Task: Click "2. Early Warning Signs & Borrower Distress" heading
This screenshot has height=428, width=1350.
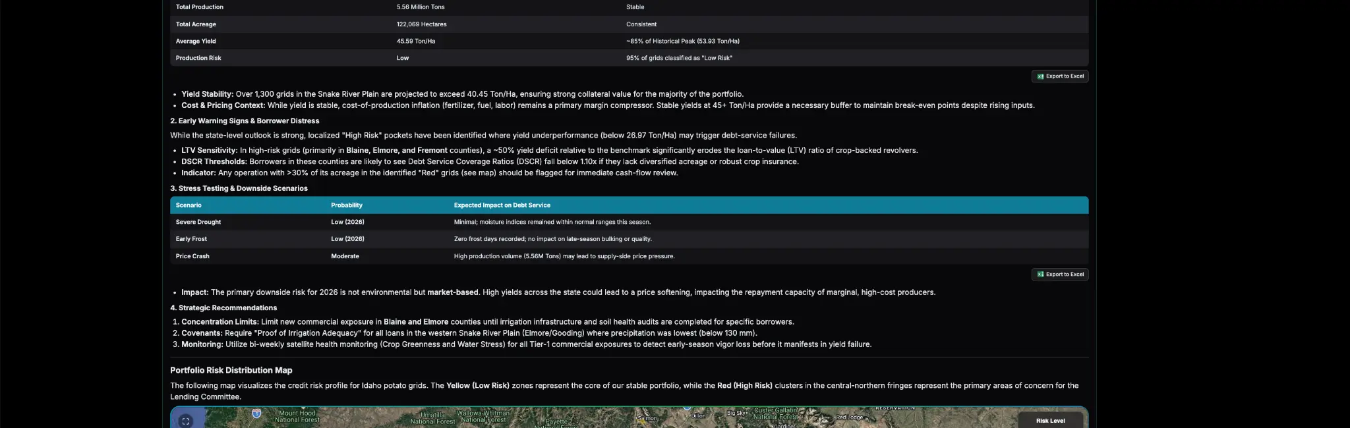Action: tap(245, 121)
